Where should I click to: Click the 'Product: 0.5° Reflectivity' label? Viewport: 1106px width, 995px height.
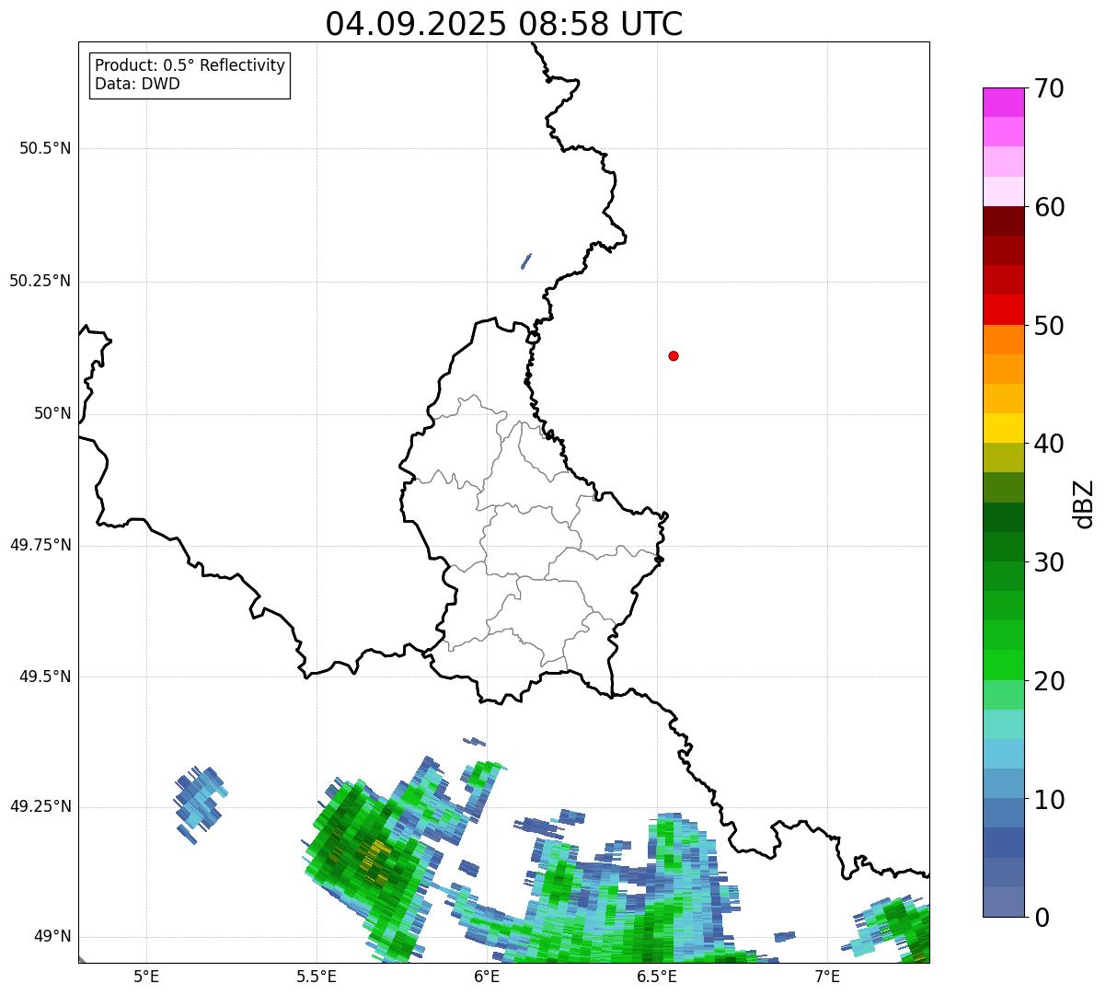tap(190, 66)
